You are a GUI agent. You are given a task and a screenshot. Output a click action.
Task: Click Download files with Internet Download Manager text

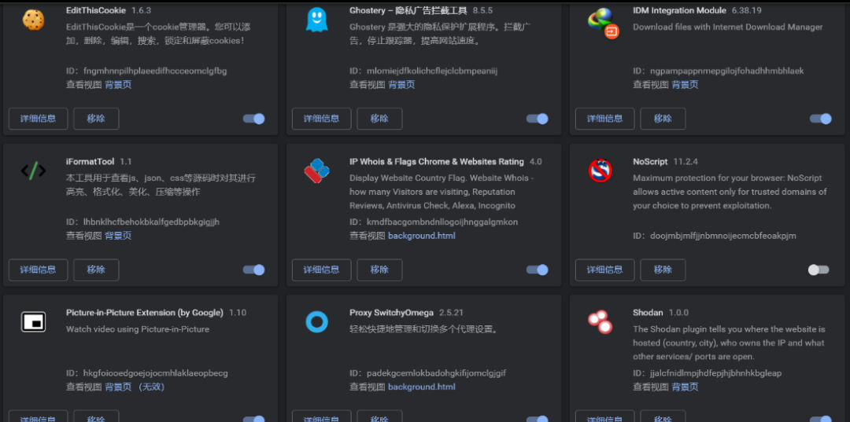pyautogui.click(x=727, y=27)
